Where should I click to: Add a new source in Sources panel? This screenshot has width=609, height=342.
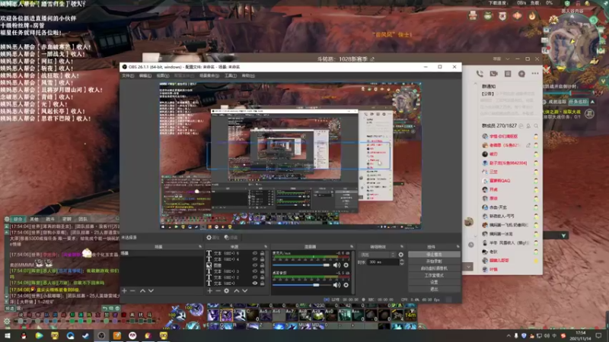(210, 291)
